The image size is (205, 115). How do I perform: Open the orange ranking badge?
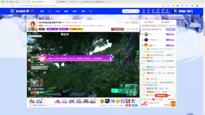tap(76, 29)
